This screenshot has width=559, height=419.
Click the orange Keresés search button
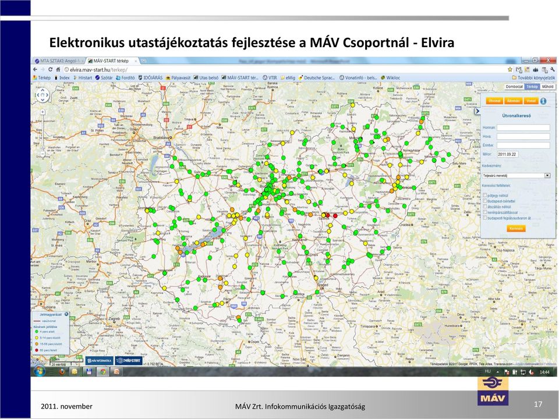coord(516,228)
